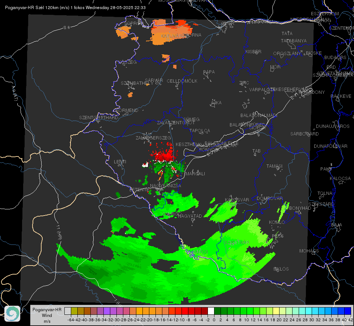354x326 pixels.
Task: Click the NAGYKANIZSA city label
Action: click(x=166, y=185)
